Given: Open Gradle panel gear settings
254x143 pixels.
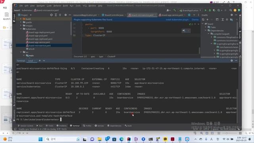Looking at the screenshot, I should point(232,15).
